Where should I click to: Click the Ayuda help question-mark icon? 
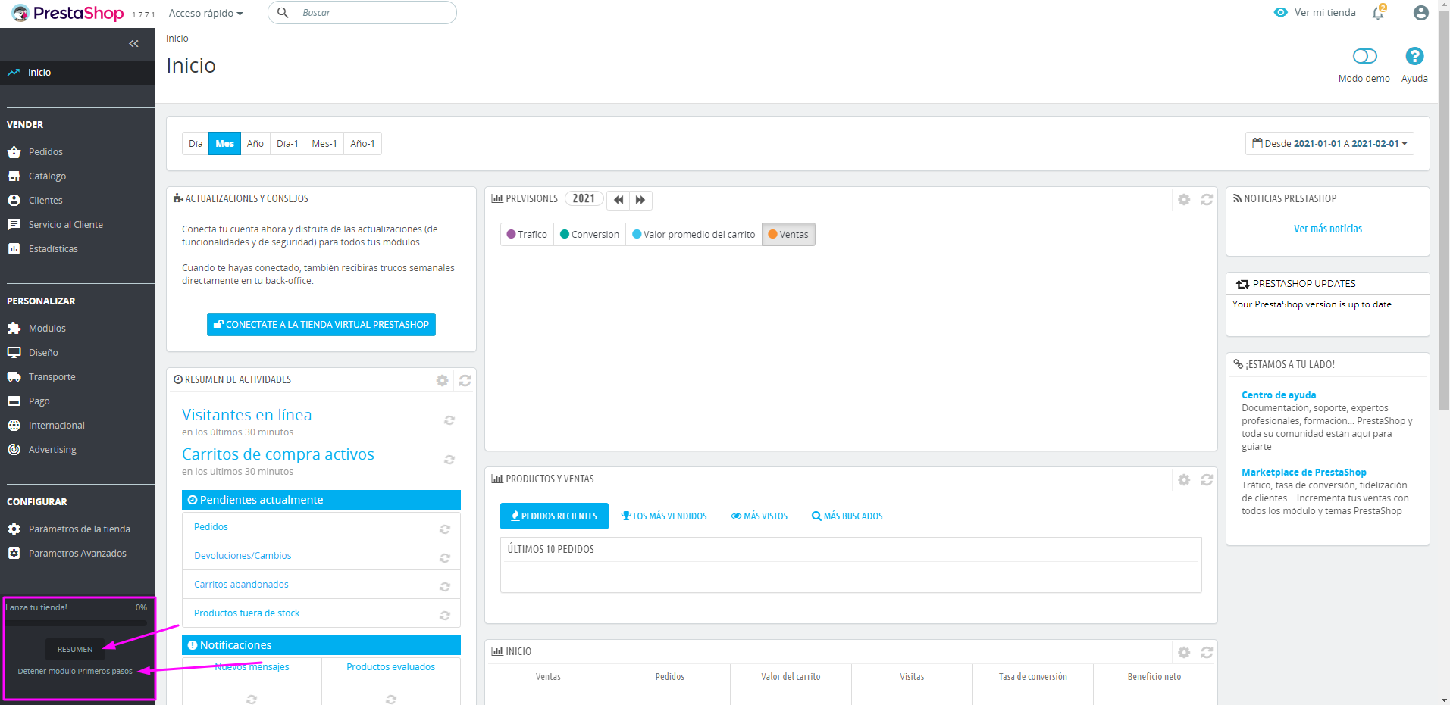(x=1414, y=56)
